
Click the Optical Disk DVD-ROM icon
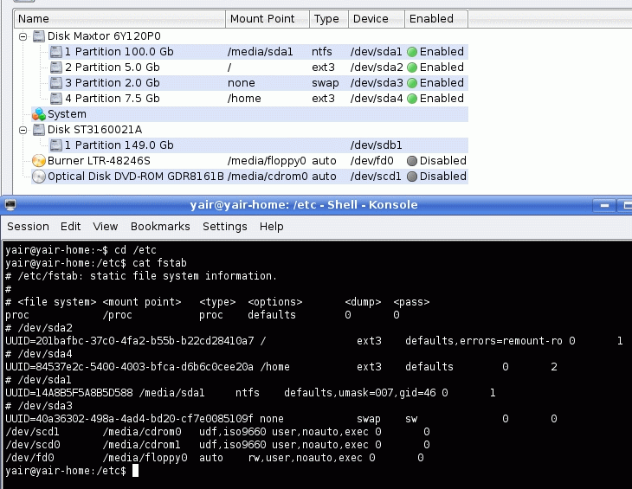click(39, 177)
